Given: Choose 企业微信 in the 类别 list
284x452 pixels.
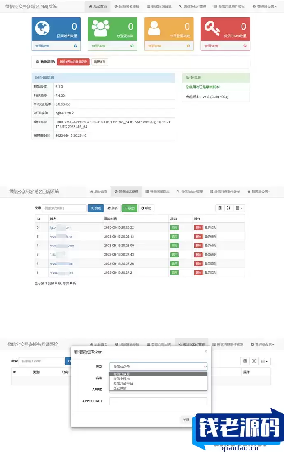Looking at the screenshot, I should point(158,388).
